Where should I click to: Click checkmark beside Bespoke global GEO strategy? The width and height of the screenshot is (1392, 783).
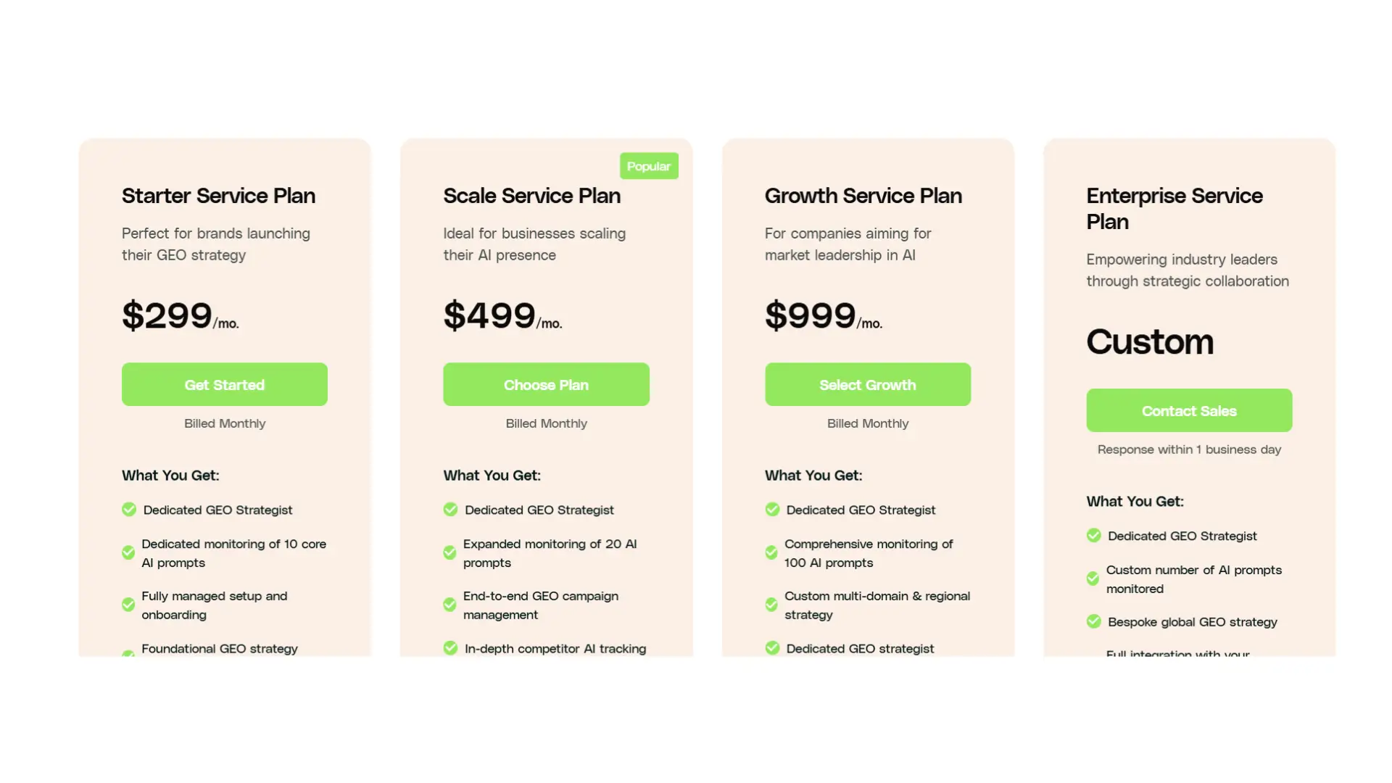1093,621
